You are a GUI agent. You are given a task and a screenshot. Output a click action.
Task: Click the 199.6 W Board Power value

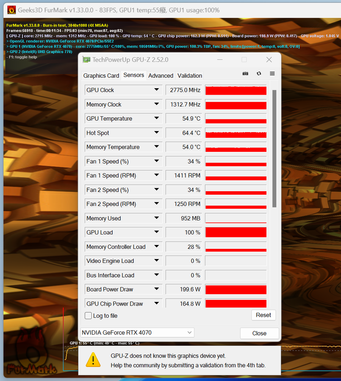184,289
